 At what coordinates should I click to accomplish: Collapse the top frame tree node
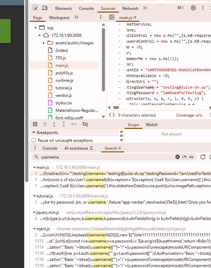point(35,28)
